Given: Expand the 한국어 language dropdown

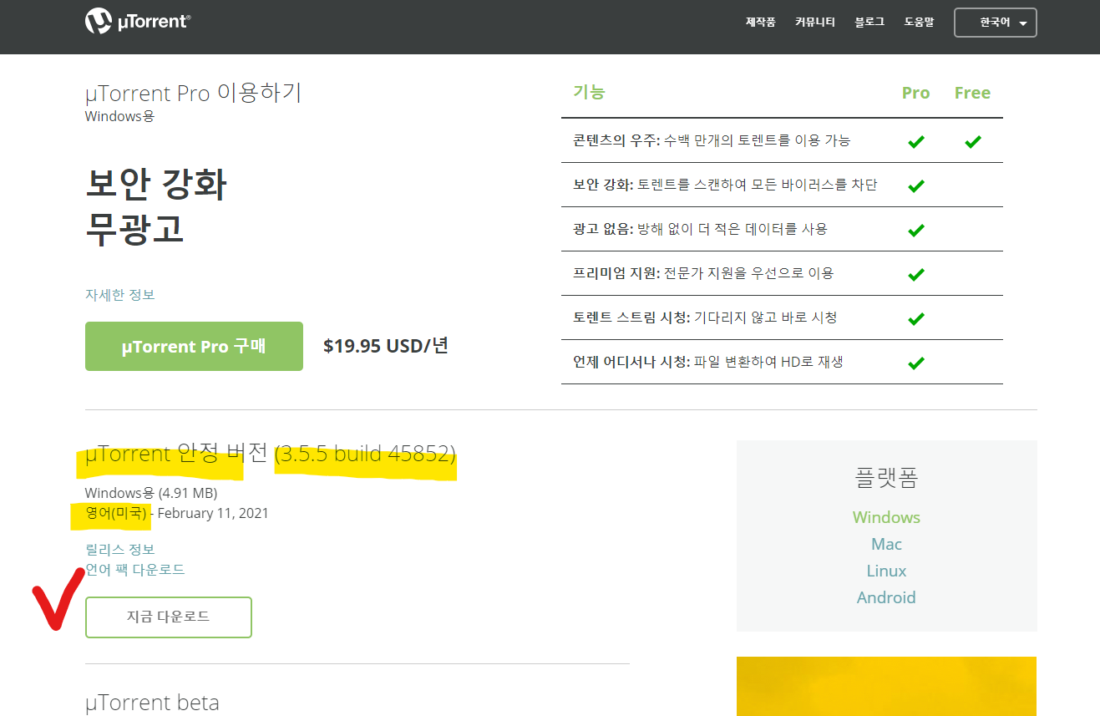Looking at the screenshot, I should coord(996,23).
